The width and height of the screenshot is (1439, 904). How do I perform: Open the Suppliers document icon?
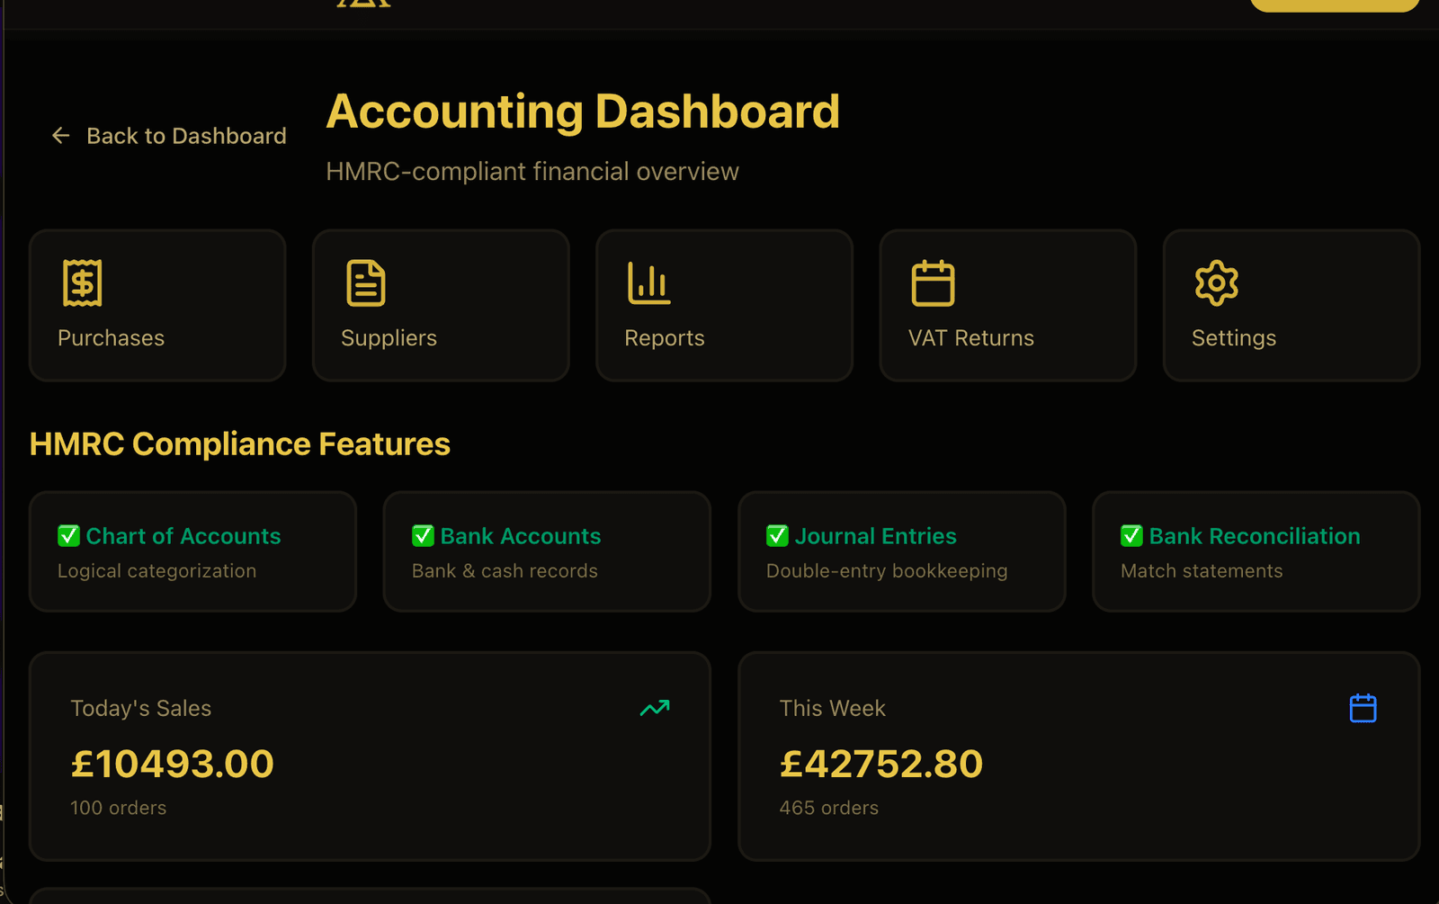(366, 283)
